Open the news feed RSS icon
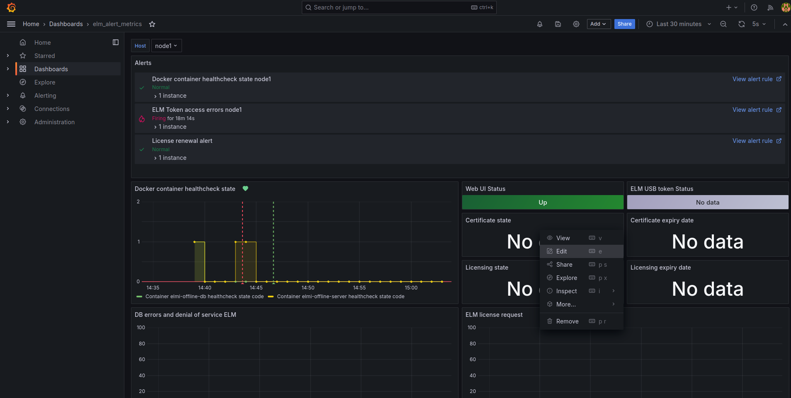 coord(770,7)
